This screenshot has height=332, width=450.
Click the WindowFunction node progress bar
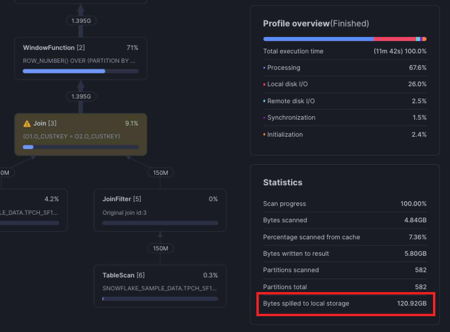point(80,71)
